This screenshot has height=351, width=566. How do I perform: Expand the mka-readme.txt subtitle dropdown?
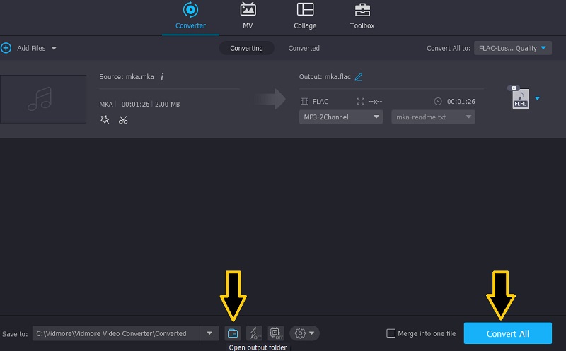tap(433, 117)
